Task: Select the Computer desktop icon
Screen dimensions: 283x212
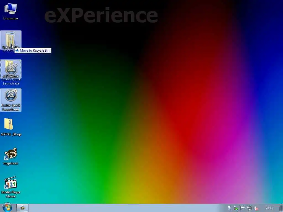Action: click(11, 11)
